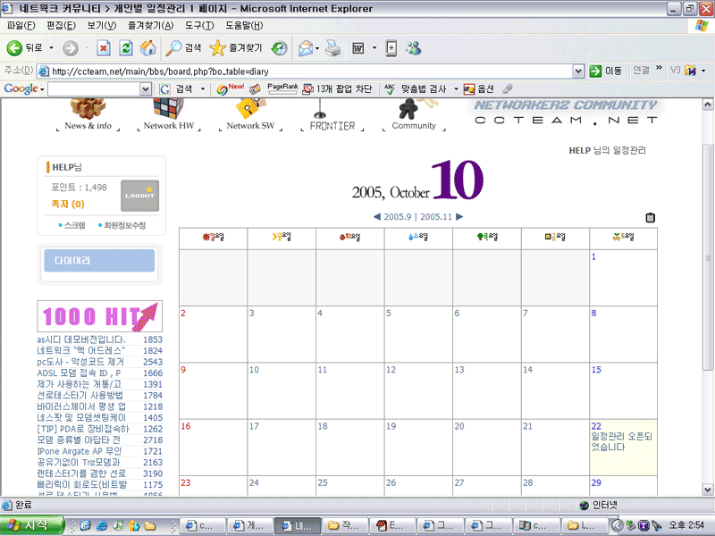Open the File (파일) menu
This screenshot has width=715, height=536.
(21, 26)
